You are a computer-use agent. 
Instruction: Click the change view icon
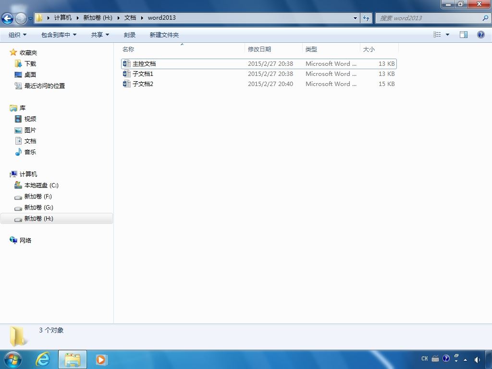pos(437,35)
